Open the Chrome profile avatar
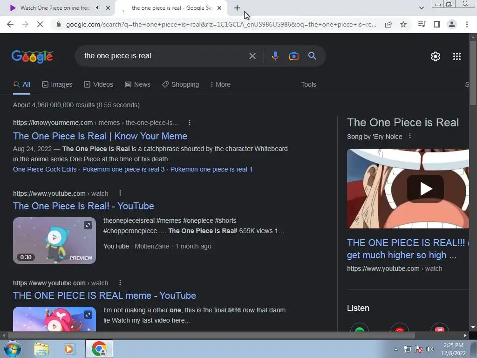The width and height of the screenshot is (477, 358). (452, 24)
